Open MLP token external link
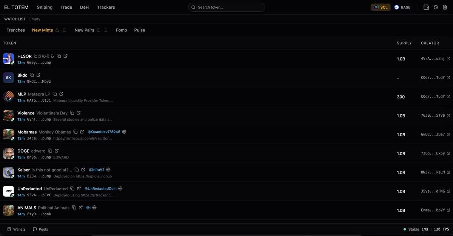This screenshot has height=236, width=453. point(62,94)
